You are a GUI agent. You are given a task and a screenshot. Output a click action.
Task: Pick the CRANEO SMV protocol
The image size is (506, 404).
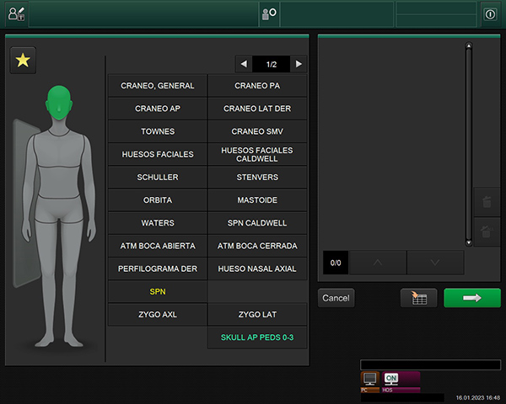(257, 131)
